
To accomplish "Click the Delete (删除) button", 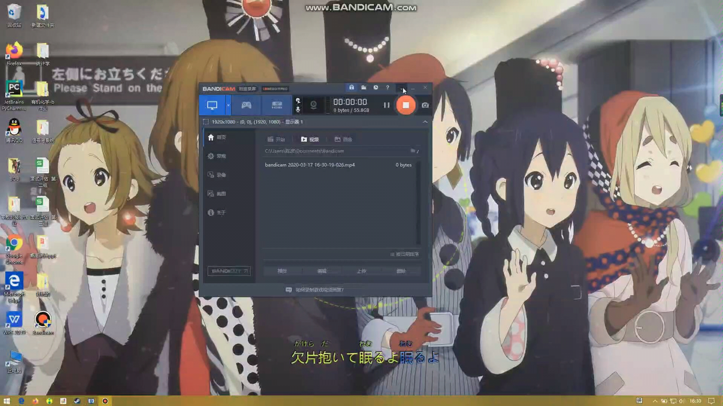I will click(x=401, y=271).
